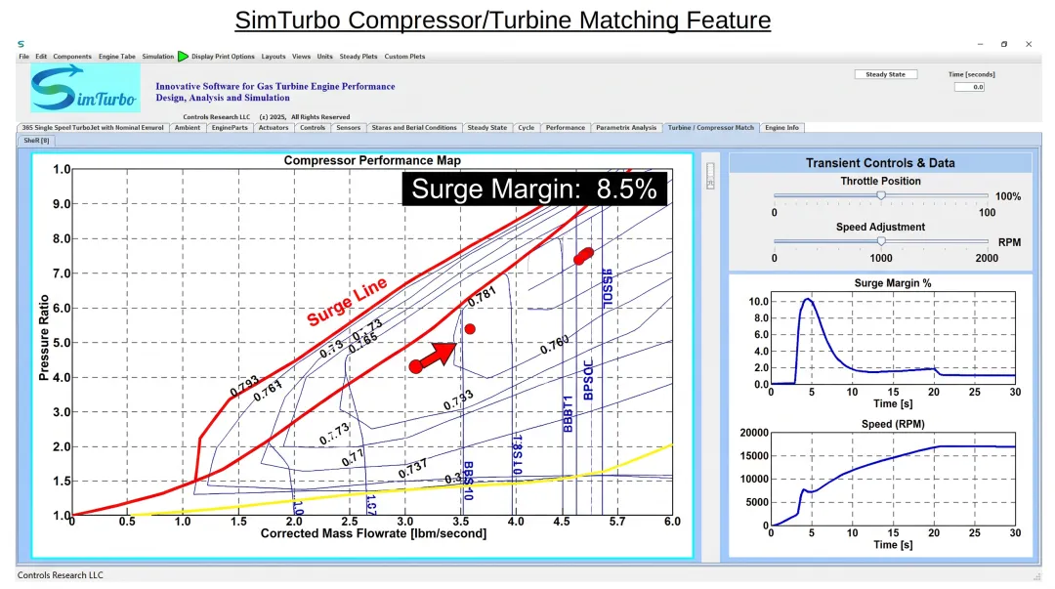Open the Units menu
This screenshot has width=1055, height=589.
tap(325, 57)
